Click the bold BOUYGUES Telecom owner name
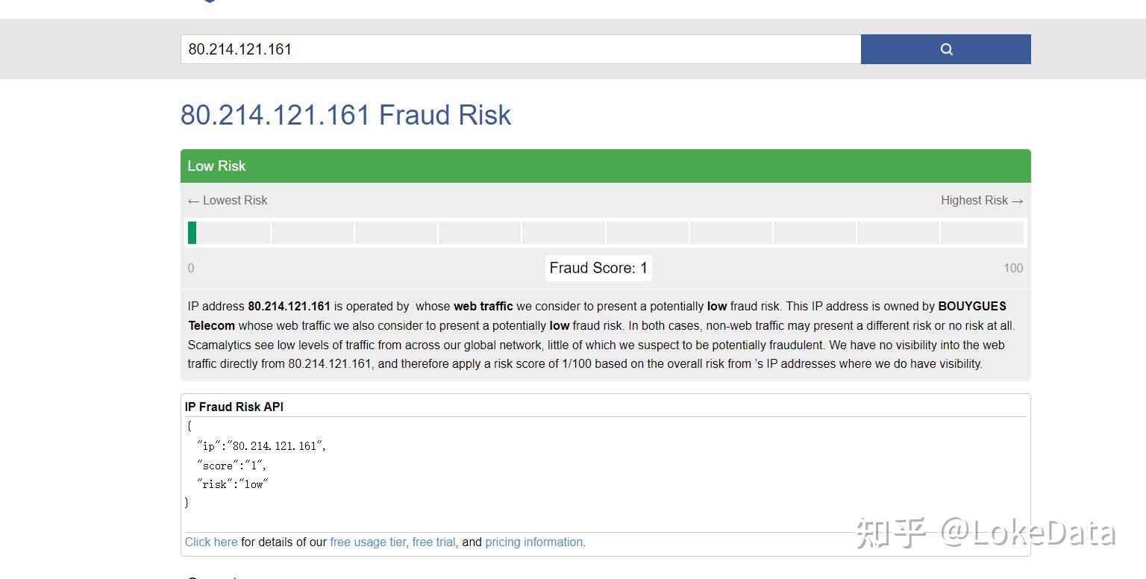Screen dimensions: 1146x579 tap(971, 306)
